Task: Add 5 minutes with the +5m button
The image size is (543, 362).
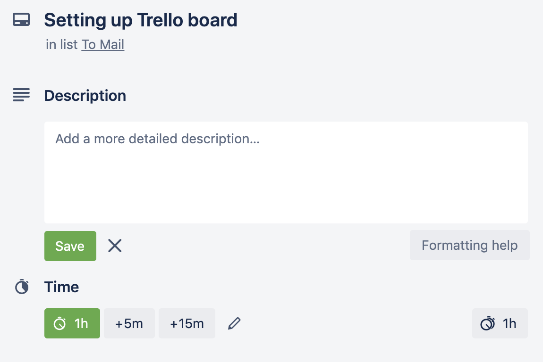Action: (129, 323)
